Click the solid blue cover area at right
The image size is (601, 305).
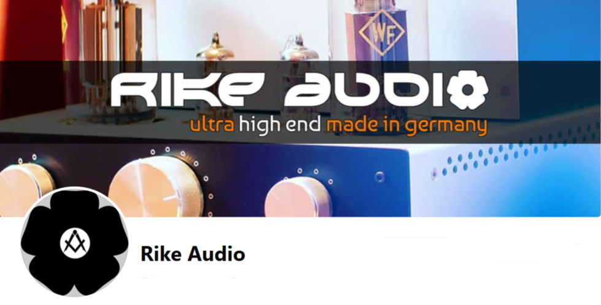(x=559, y=31)
